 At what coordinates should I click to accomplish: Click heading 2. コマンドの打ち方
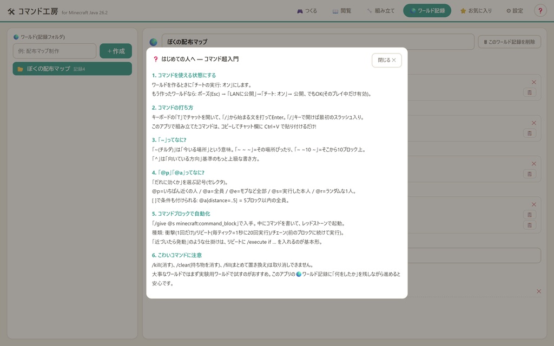[173, 108]
